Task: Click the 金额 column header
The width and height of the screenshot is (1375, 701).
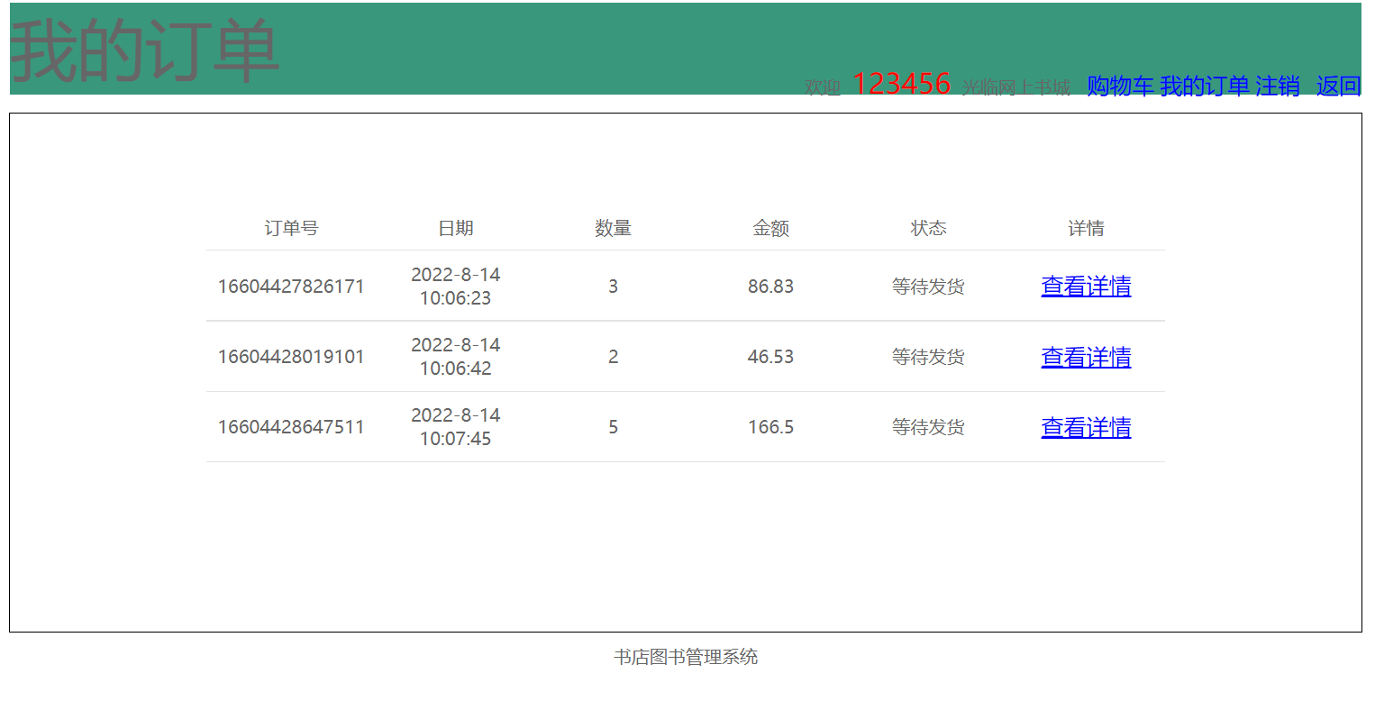Action: 770,228
